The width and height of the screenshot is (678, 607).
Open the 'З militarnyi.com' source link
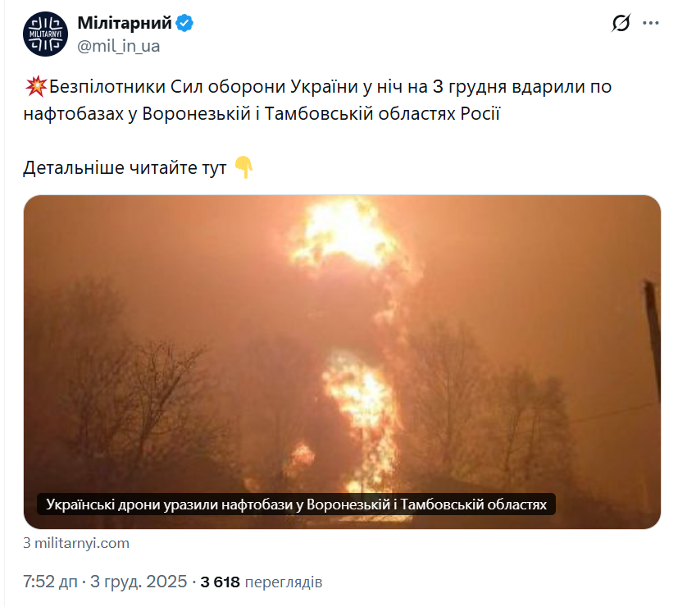76,543
